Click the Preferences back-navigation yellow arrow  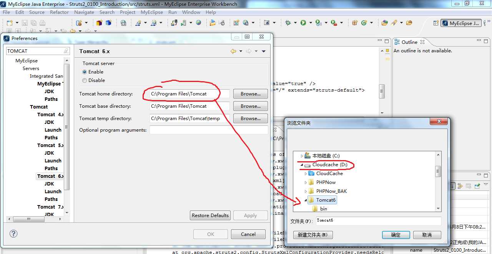[233, 51]
